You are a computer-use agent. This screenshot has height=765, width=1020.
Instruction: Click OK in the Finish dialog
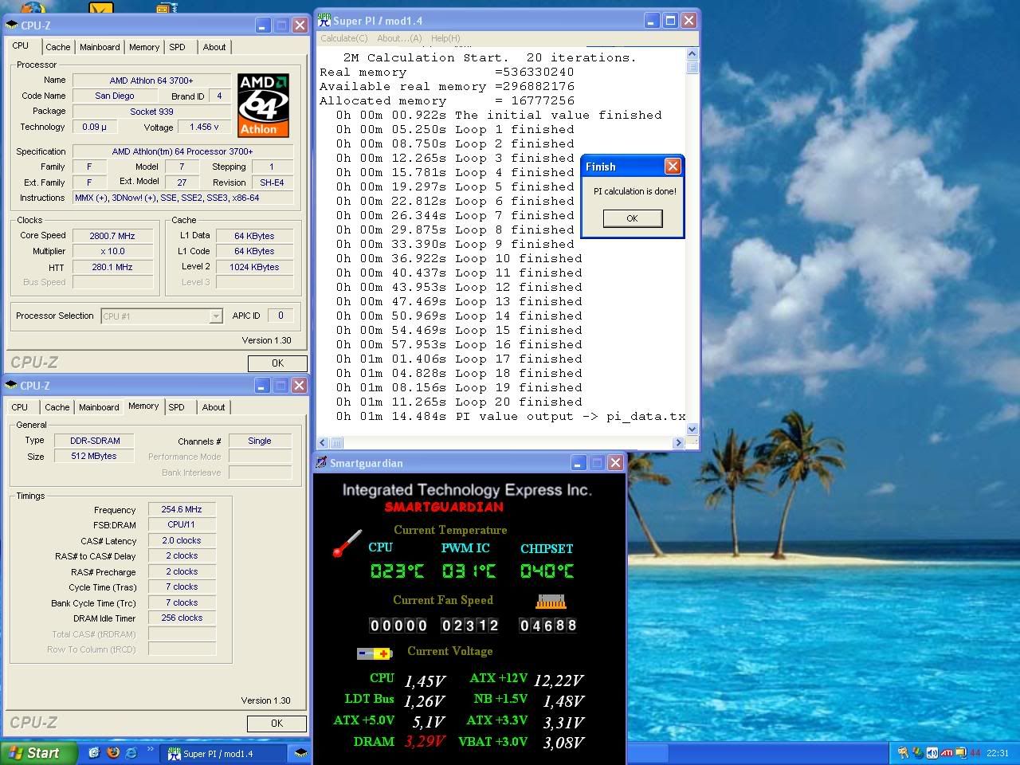click(x=632, y=218)
